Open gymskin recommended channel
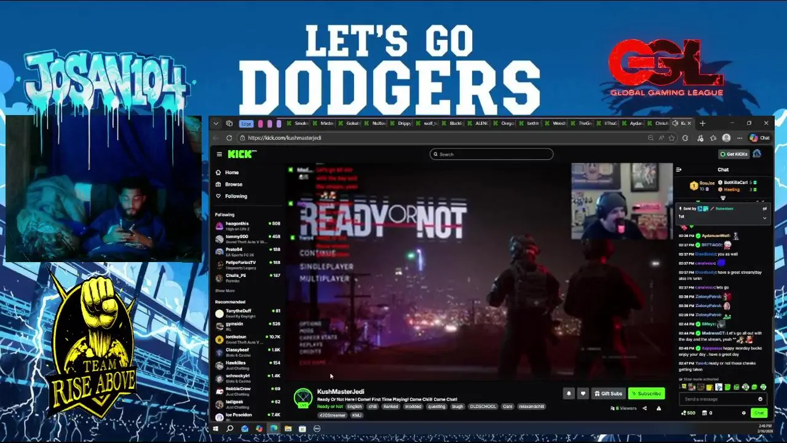Image resolution: width=787 pixels, height=443 pixels. click(x=247, y=326)
